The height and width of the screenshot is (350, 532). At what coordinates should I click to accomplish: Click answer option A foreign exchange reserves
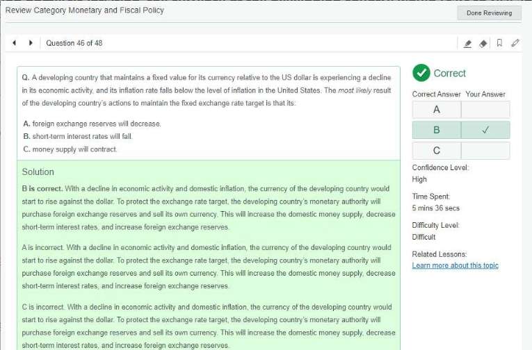[92, 124]
